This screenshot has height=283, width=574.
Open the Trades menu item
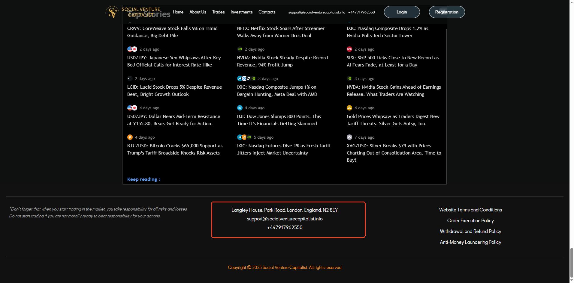[x=218, y=12]
